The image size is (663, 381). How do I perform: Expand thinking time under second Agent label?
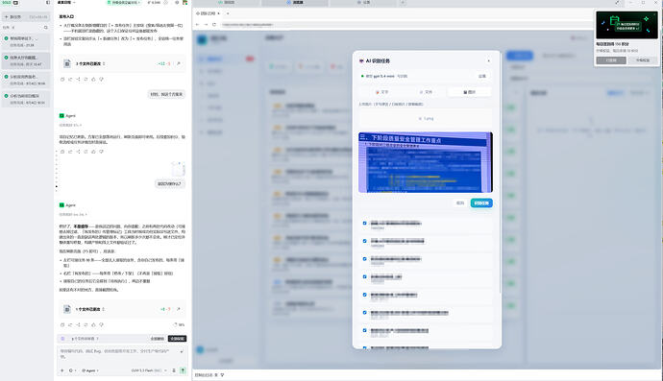pos(73,215)
